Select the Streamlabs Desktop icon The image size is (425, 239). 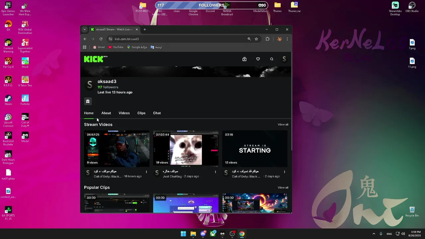[x=395, y=9]
